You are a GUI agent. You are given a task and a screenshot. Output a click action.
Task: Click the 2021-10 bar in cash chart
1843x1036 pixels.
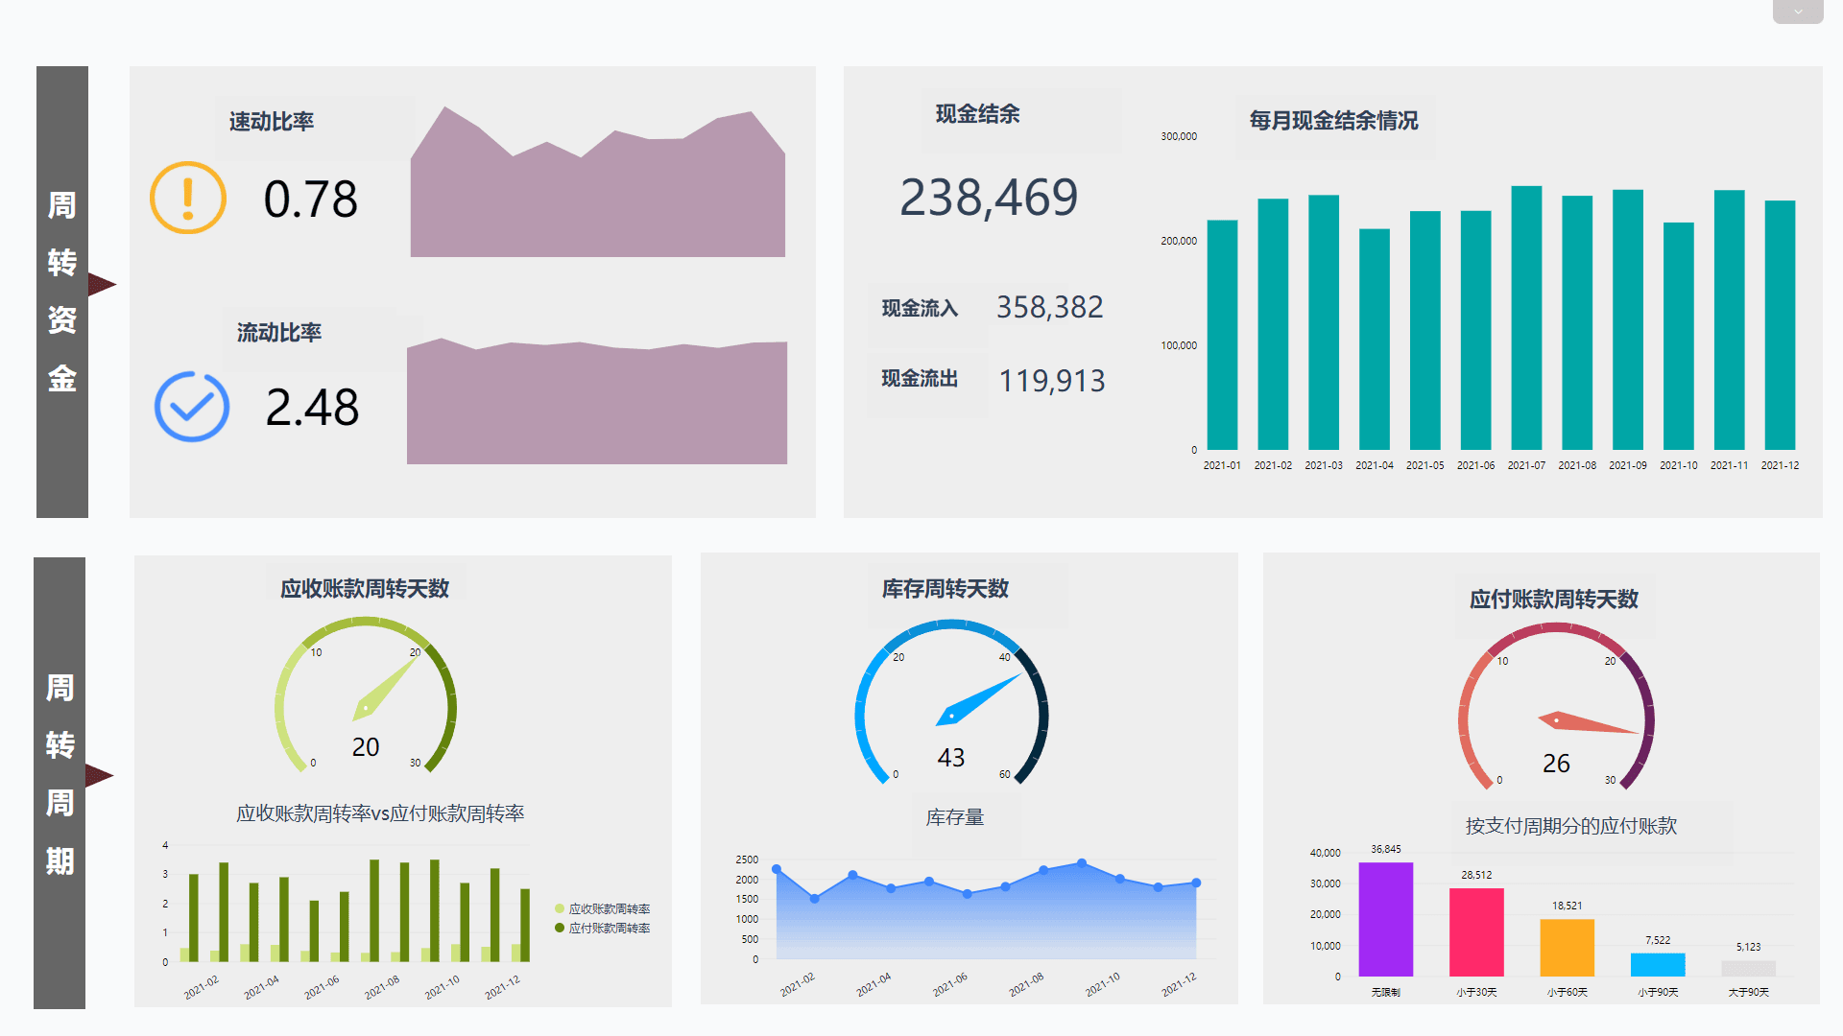point(1679,336)
